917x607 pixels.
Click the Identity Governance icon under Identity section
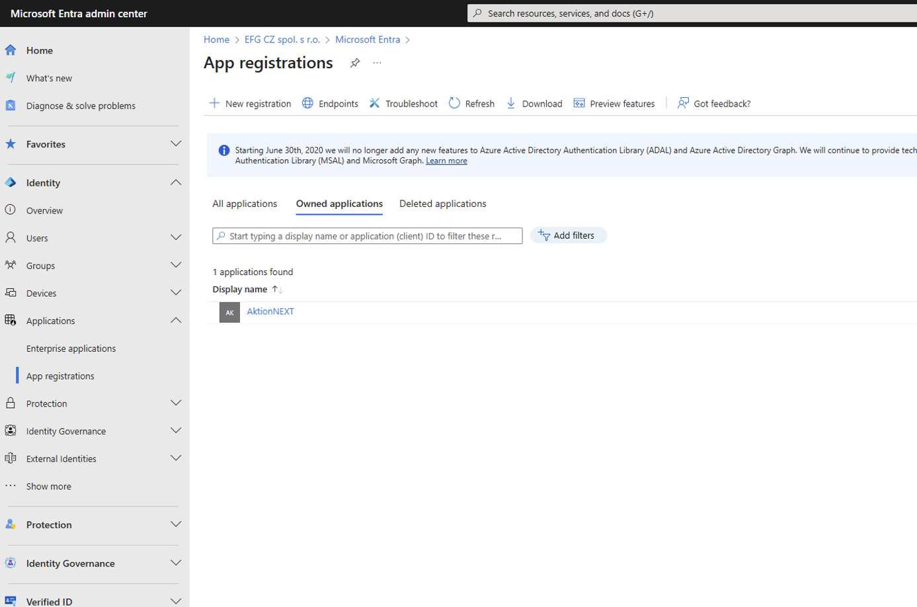coord(11,431)
